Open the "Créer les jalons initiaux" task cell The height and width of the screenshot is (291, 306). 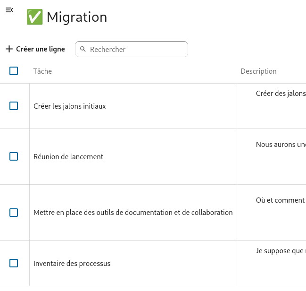[70, 106]
